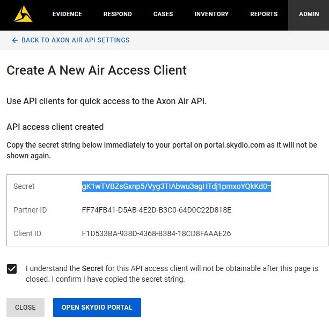Image resolution: width=329 pixels, height=322 pixels.
Task: Open the Cases menu
Action: (163, 14)
